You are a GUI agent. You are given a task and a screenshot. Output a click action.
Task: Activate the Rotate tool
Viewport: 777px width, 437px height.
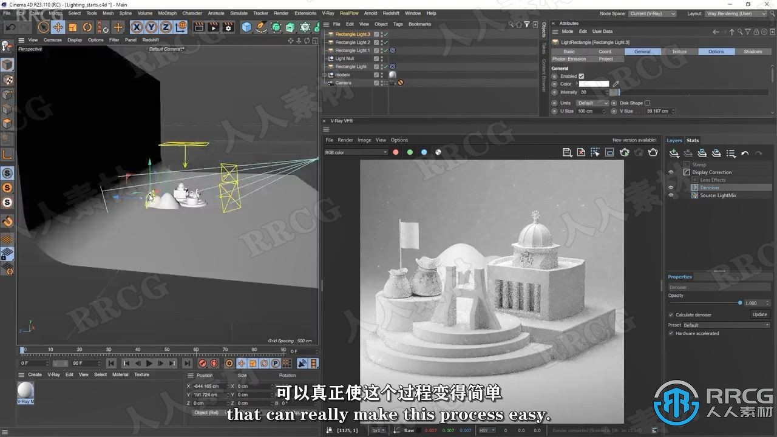coord(87,27)
